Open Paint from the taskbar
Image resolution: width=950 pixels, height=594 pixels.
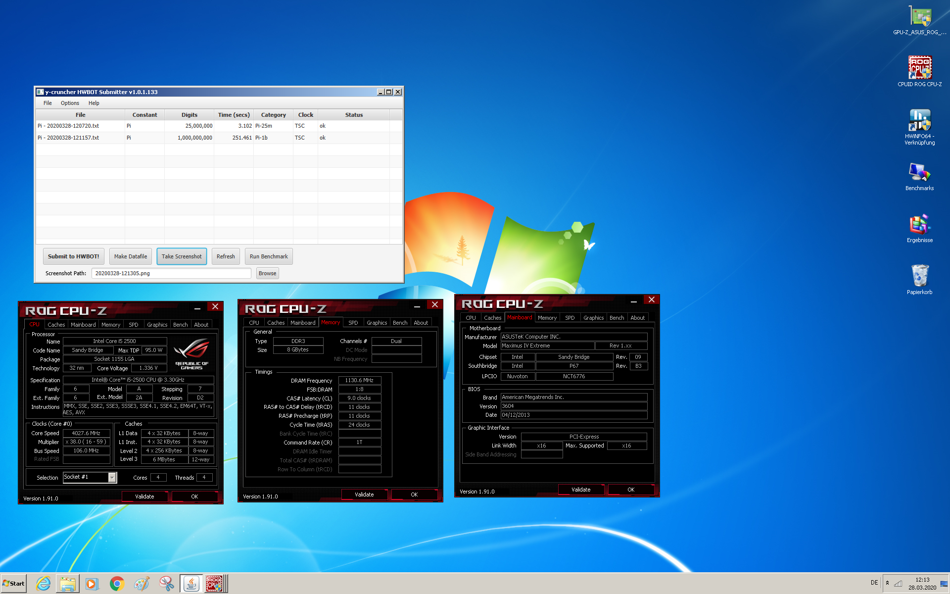coord(142,584)
